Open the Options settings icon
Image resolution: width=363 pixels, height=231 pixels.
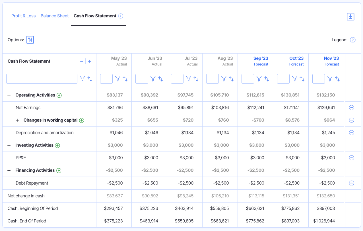30,40
